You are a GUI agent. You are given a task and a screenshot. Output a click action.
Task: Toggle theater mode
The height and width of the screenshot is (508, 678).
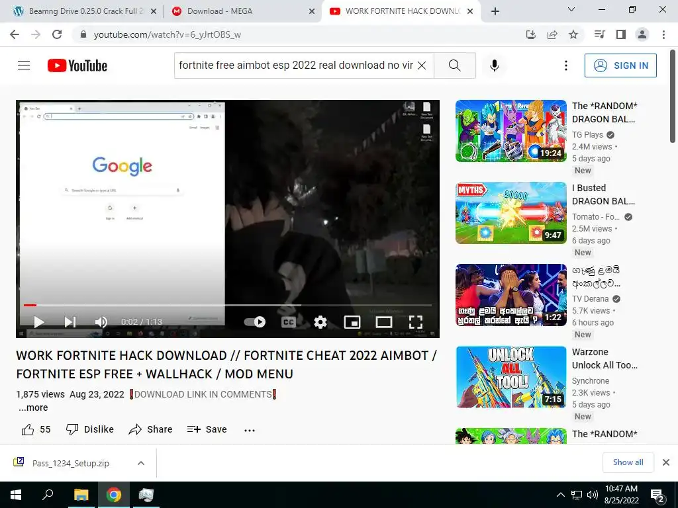(x=383, y=322)
